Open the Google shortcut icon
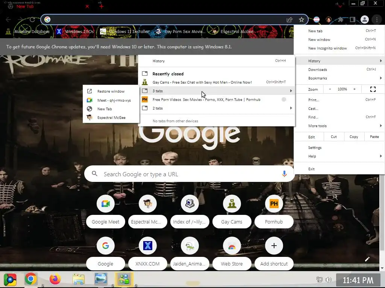 [x=106, y=246]
